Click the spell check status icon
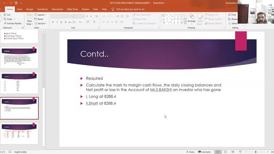 pos(10,152)
